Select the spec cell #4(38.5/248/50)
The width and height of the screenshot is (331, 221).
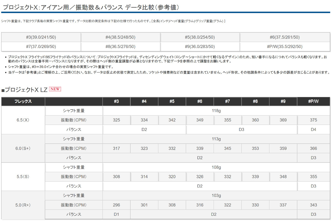(x=120, y=37)
